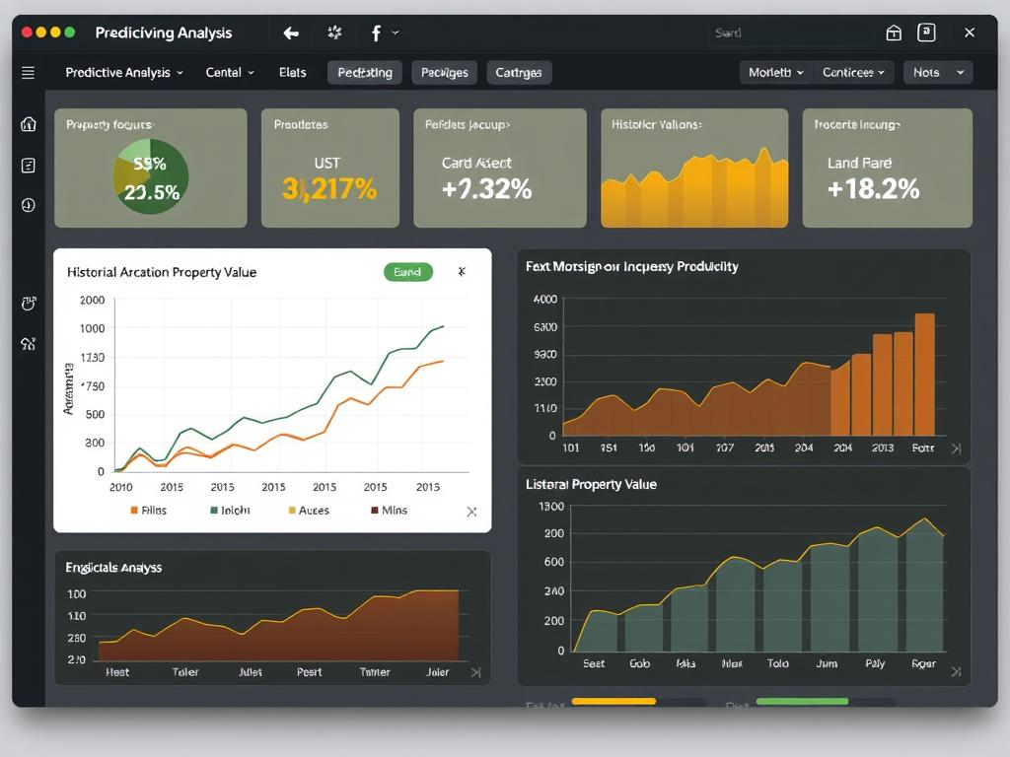The image size is (1010, 757).
Task: Click the gift box icon in title bar
Action: 894,33
